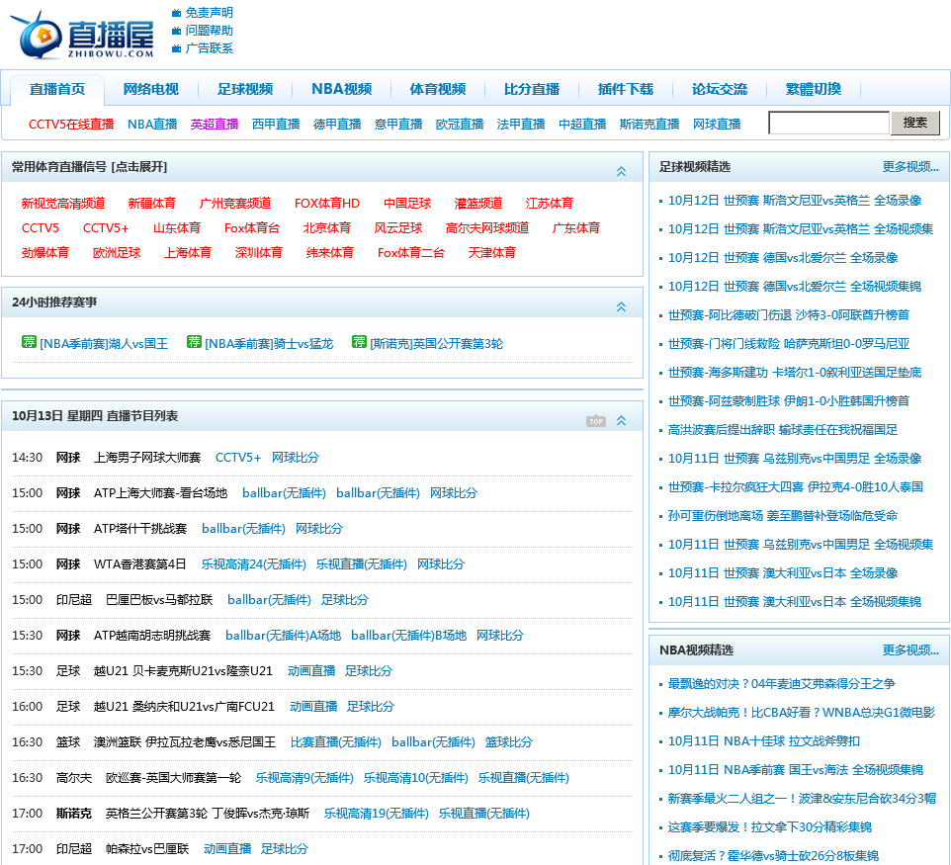951x865 pixels.
Task: Open the 免责声明 link
Action: point(210,13)
